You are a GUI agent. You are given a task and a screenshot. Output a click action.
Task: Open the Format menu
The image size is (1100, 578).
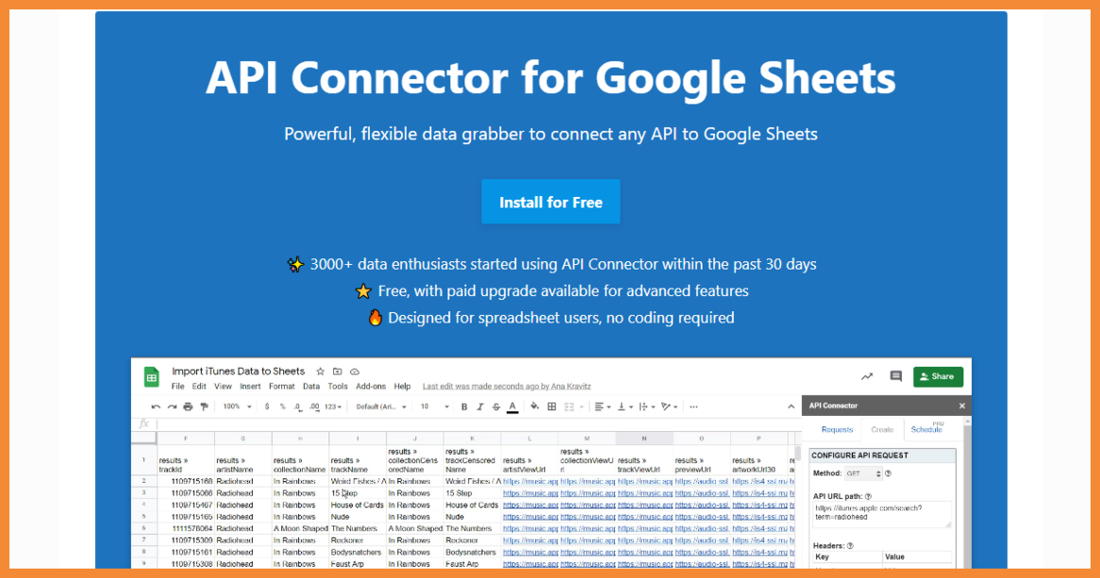point(281,387)
